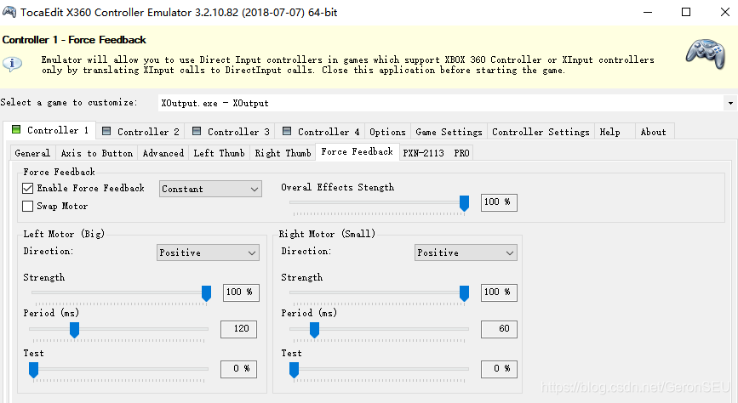Click Left Motor Period slider thumb
The width and height of the screenshot is (738, 403).
click(x=74, y=330)
